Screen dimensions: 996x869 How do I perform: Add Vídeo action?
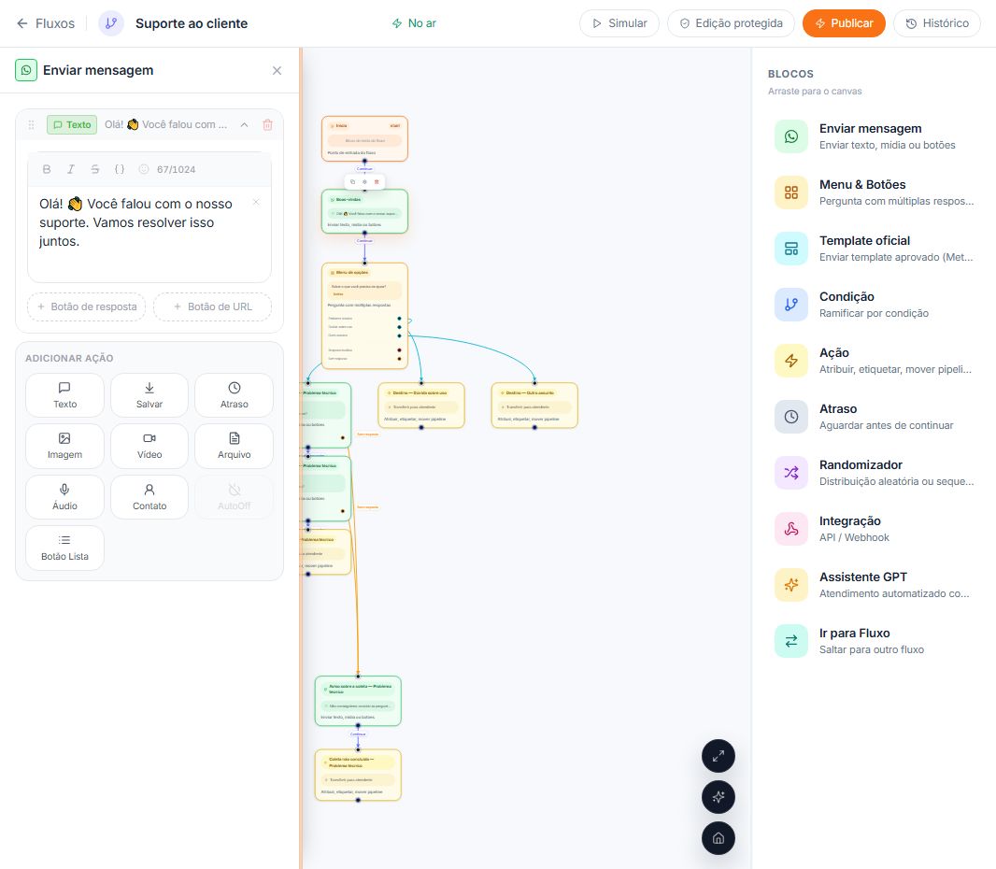(x=149, y=446)
